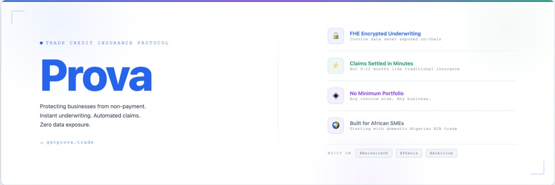The width and height of the screenshot is (555, 185).
Task: Click the 'BUILT ON' label
Action: pyautogui.click(x=339, y=153)
